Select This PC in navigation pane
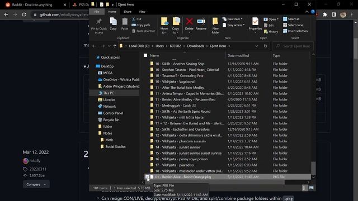 tap(109, 93)
